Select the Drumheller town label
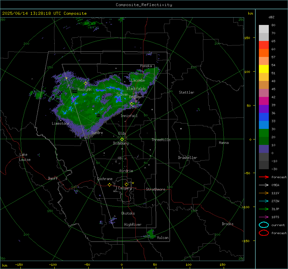288x269 pixels. coord(188,158)
